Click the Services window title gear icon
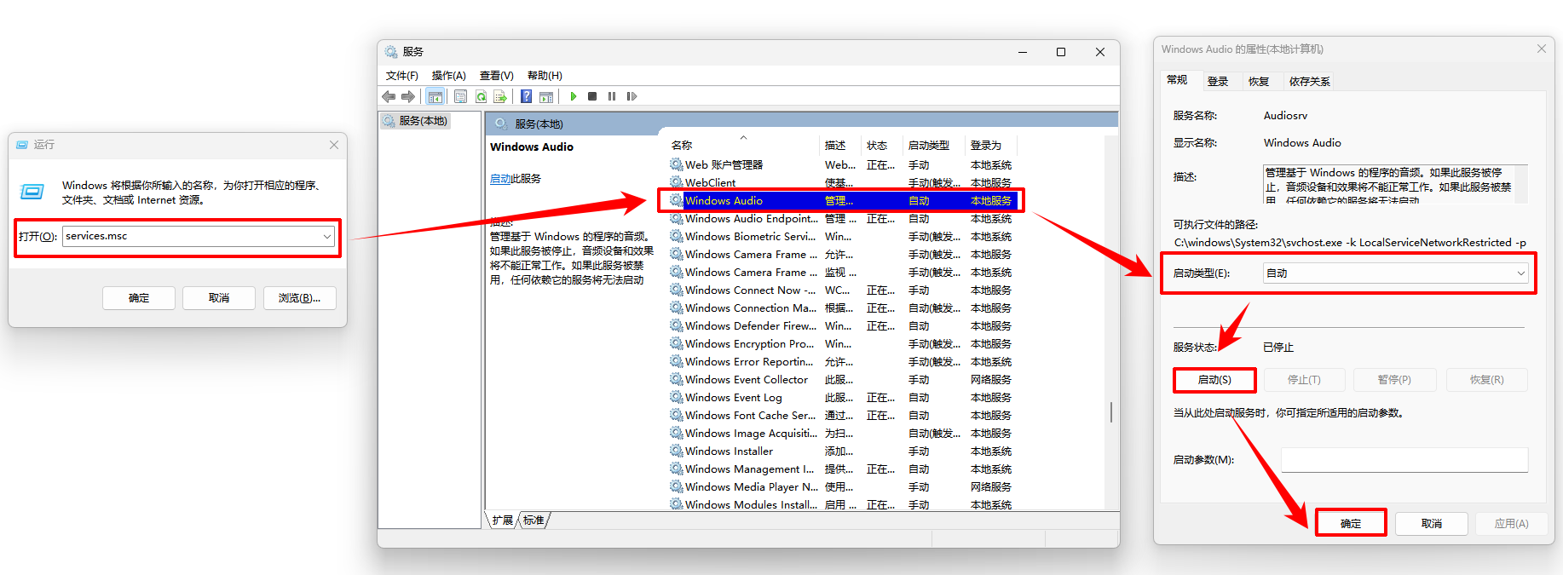 [391, 52]
